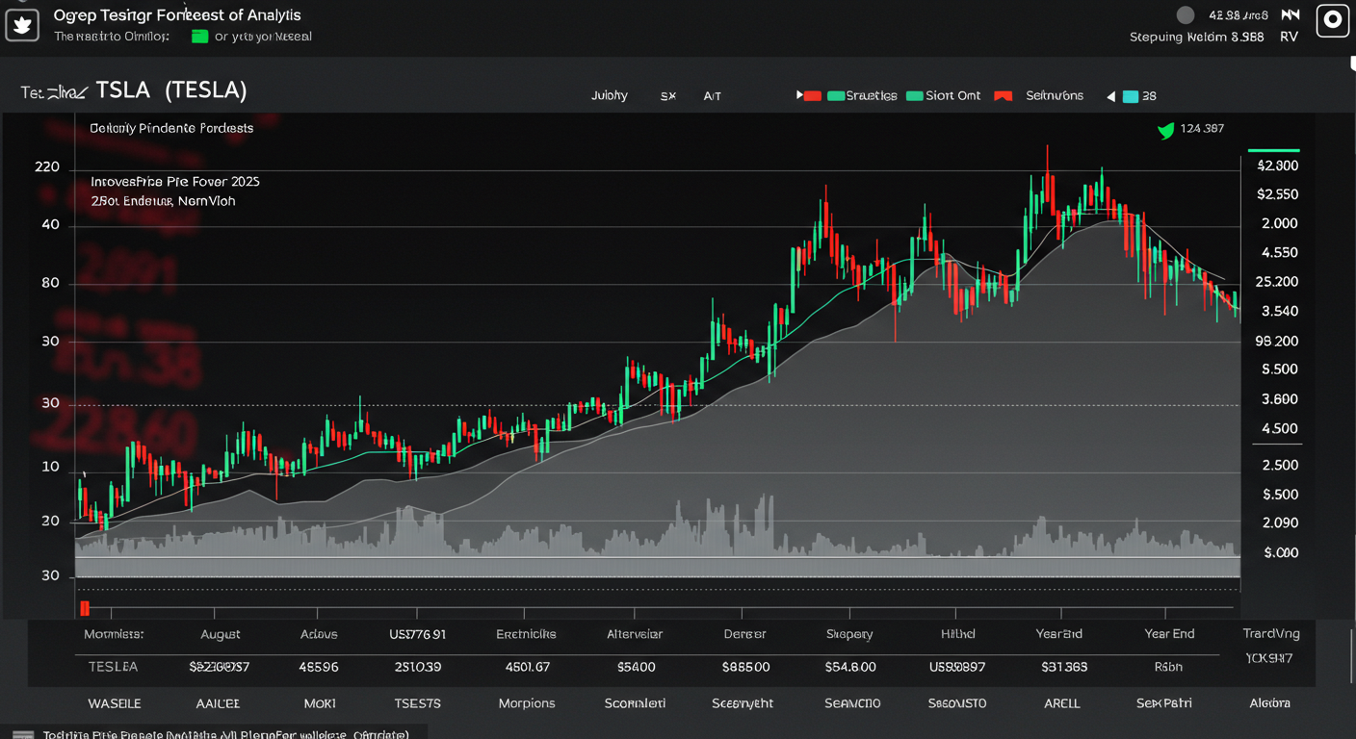This screenshot has width=1356, height=739.
Task: Click the 'Ceicnly Pindente Fordests' chart subtitle
Action: 171,128
